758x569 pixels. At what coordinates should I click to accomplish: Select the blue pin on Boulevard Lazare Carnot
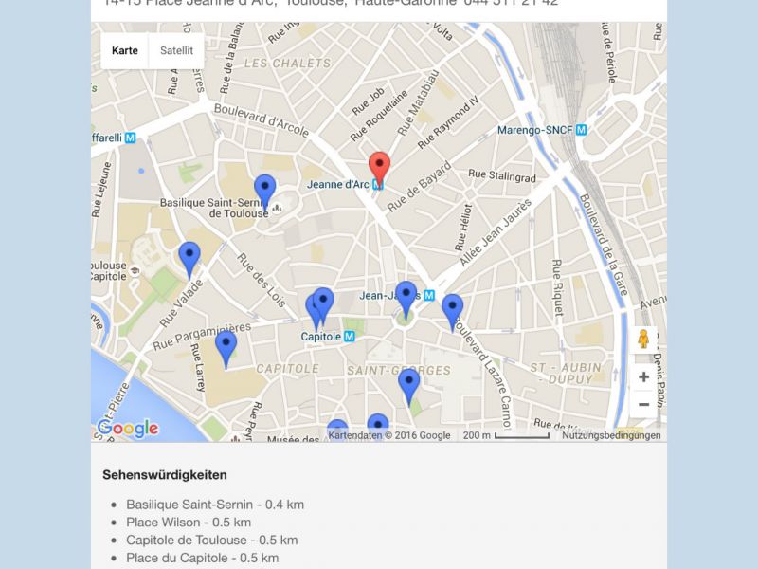pos(453,313)
